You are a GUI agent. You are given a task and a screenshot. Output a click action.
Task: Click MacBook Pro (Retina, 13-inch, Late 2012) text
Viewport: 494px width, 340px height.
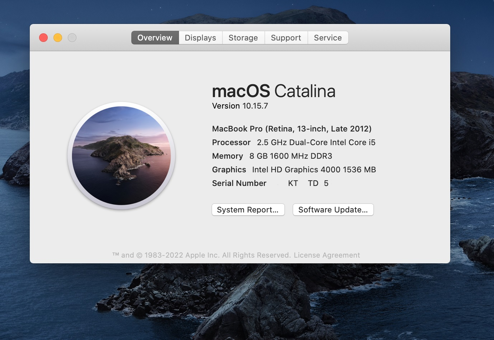[292, 129]
